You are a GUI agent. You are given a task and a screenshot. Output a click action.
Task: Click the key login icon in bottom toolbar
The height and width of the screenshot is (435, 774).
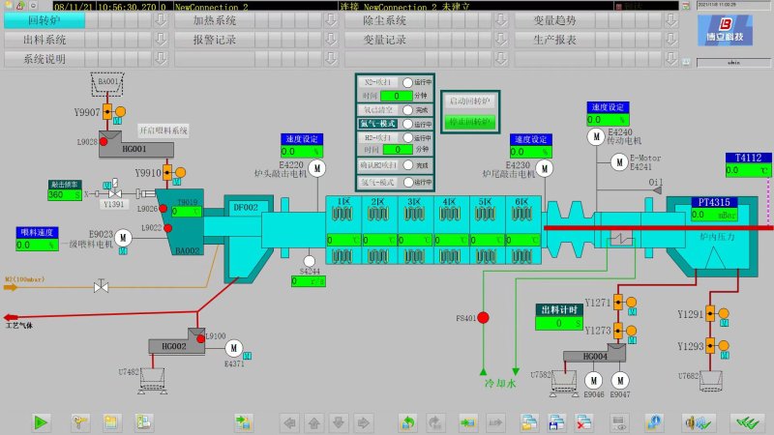coord(81,422)
